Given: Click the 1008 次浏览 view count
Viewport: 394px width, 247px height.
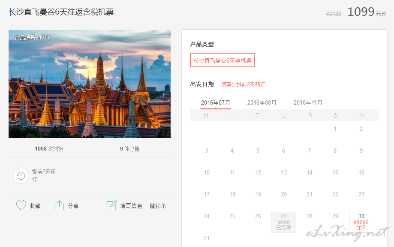Looking at the screenshot, I should 49,149.
